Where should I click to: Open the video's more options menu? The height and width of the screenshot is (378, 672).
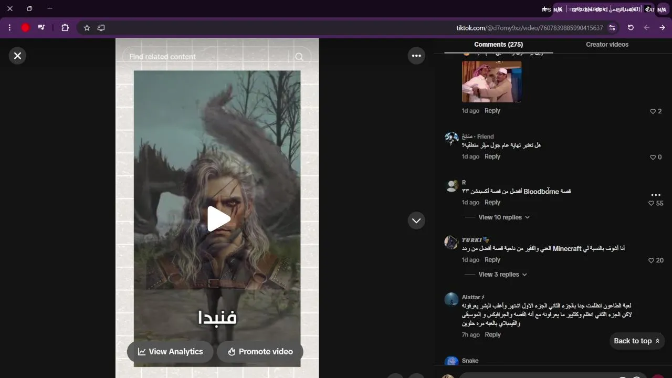pos(416,56)
